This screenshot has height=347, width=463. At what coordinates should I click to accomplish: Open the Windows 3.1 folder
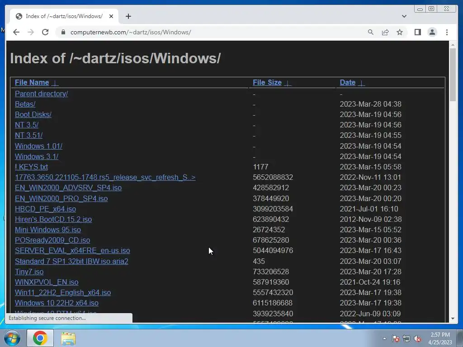37,156
